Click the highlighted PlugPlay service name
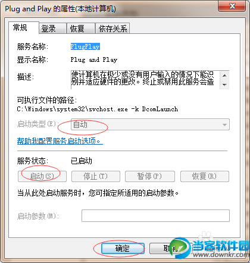250x263 pixels. point(85,46)
